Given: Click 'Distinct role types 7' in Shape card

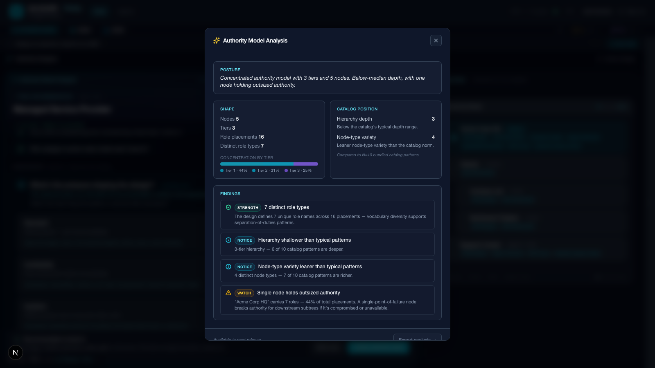Looking at the screenshot, I should click(242, 146).
